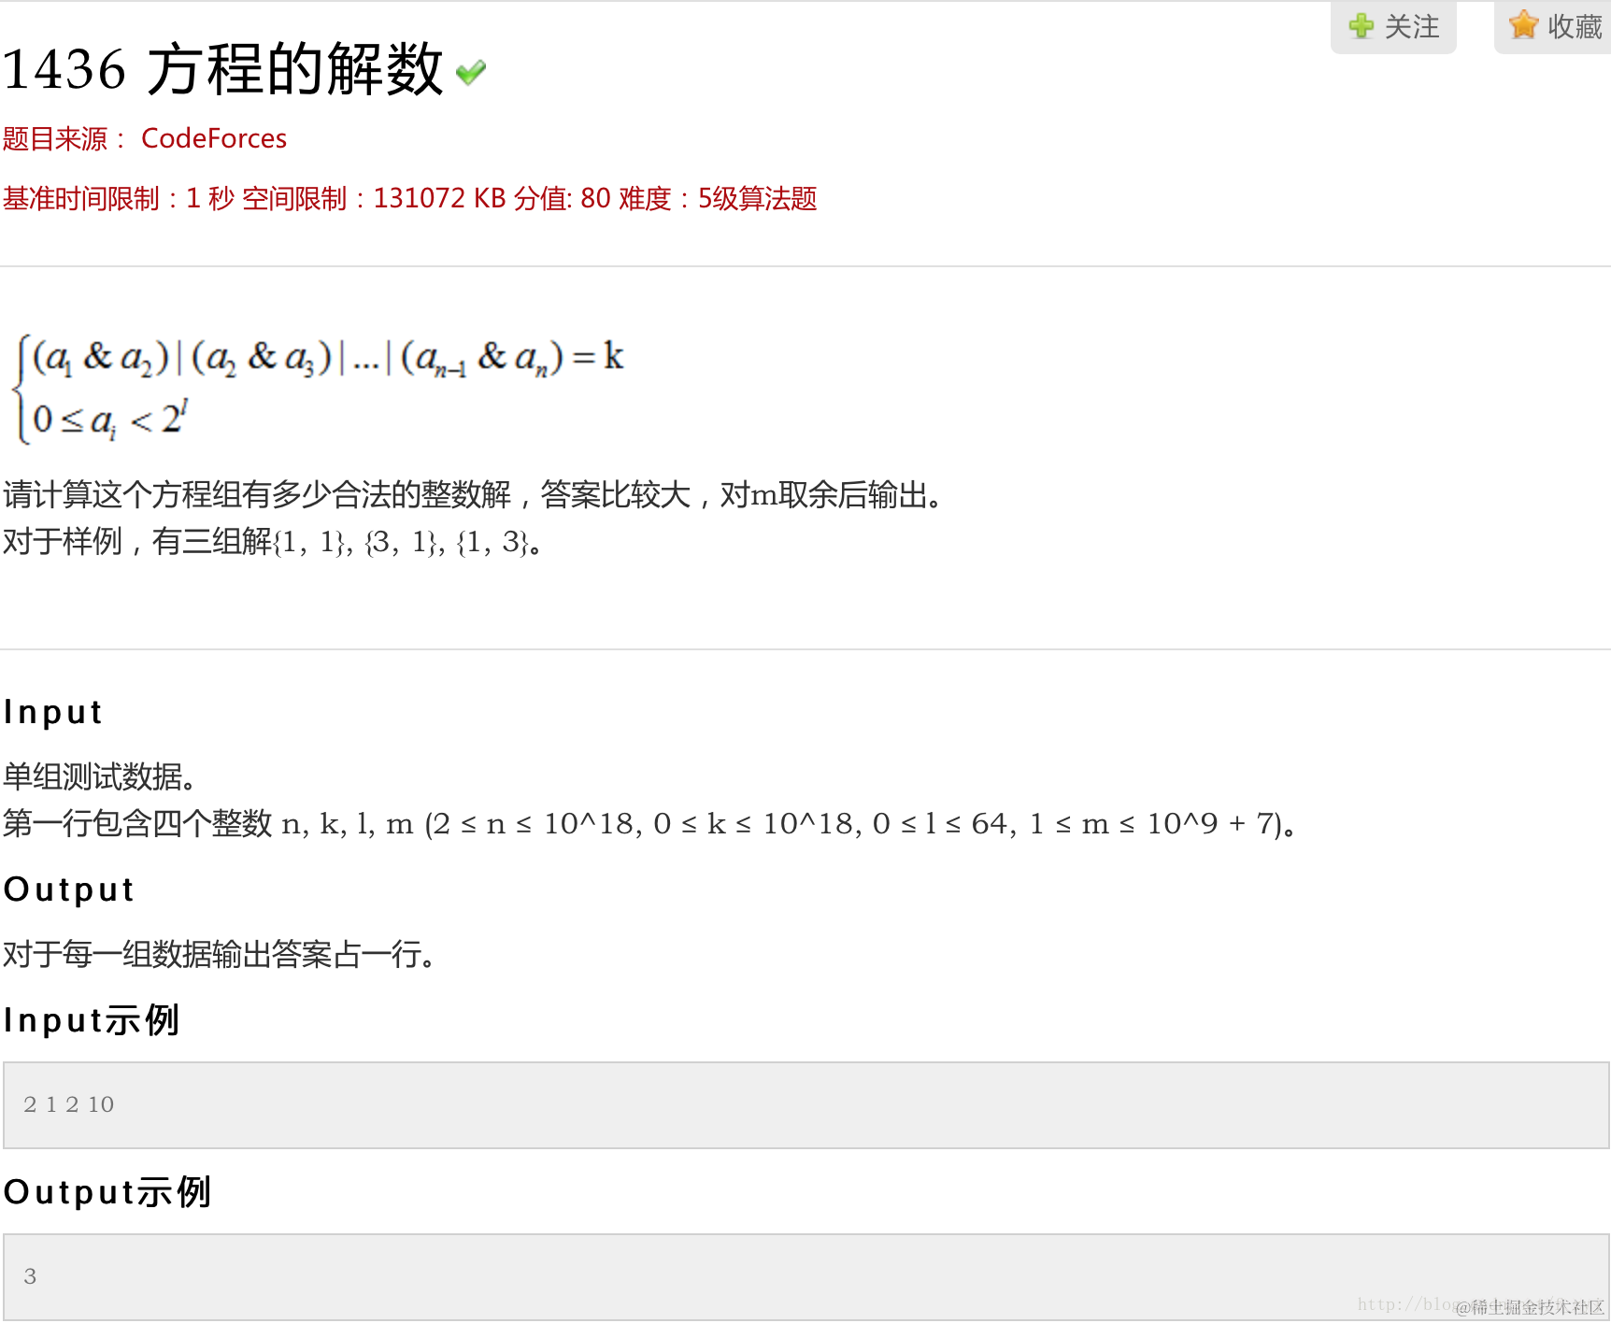Click the 关注 follow button
This screenshot has width=1611, height=1323.
1393,26
